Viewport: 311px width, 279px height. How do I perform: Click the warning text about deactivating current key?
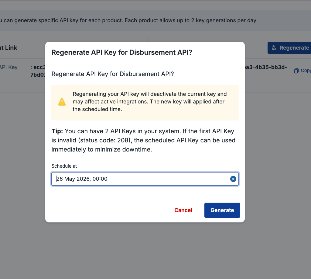150,102
